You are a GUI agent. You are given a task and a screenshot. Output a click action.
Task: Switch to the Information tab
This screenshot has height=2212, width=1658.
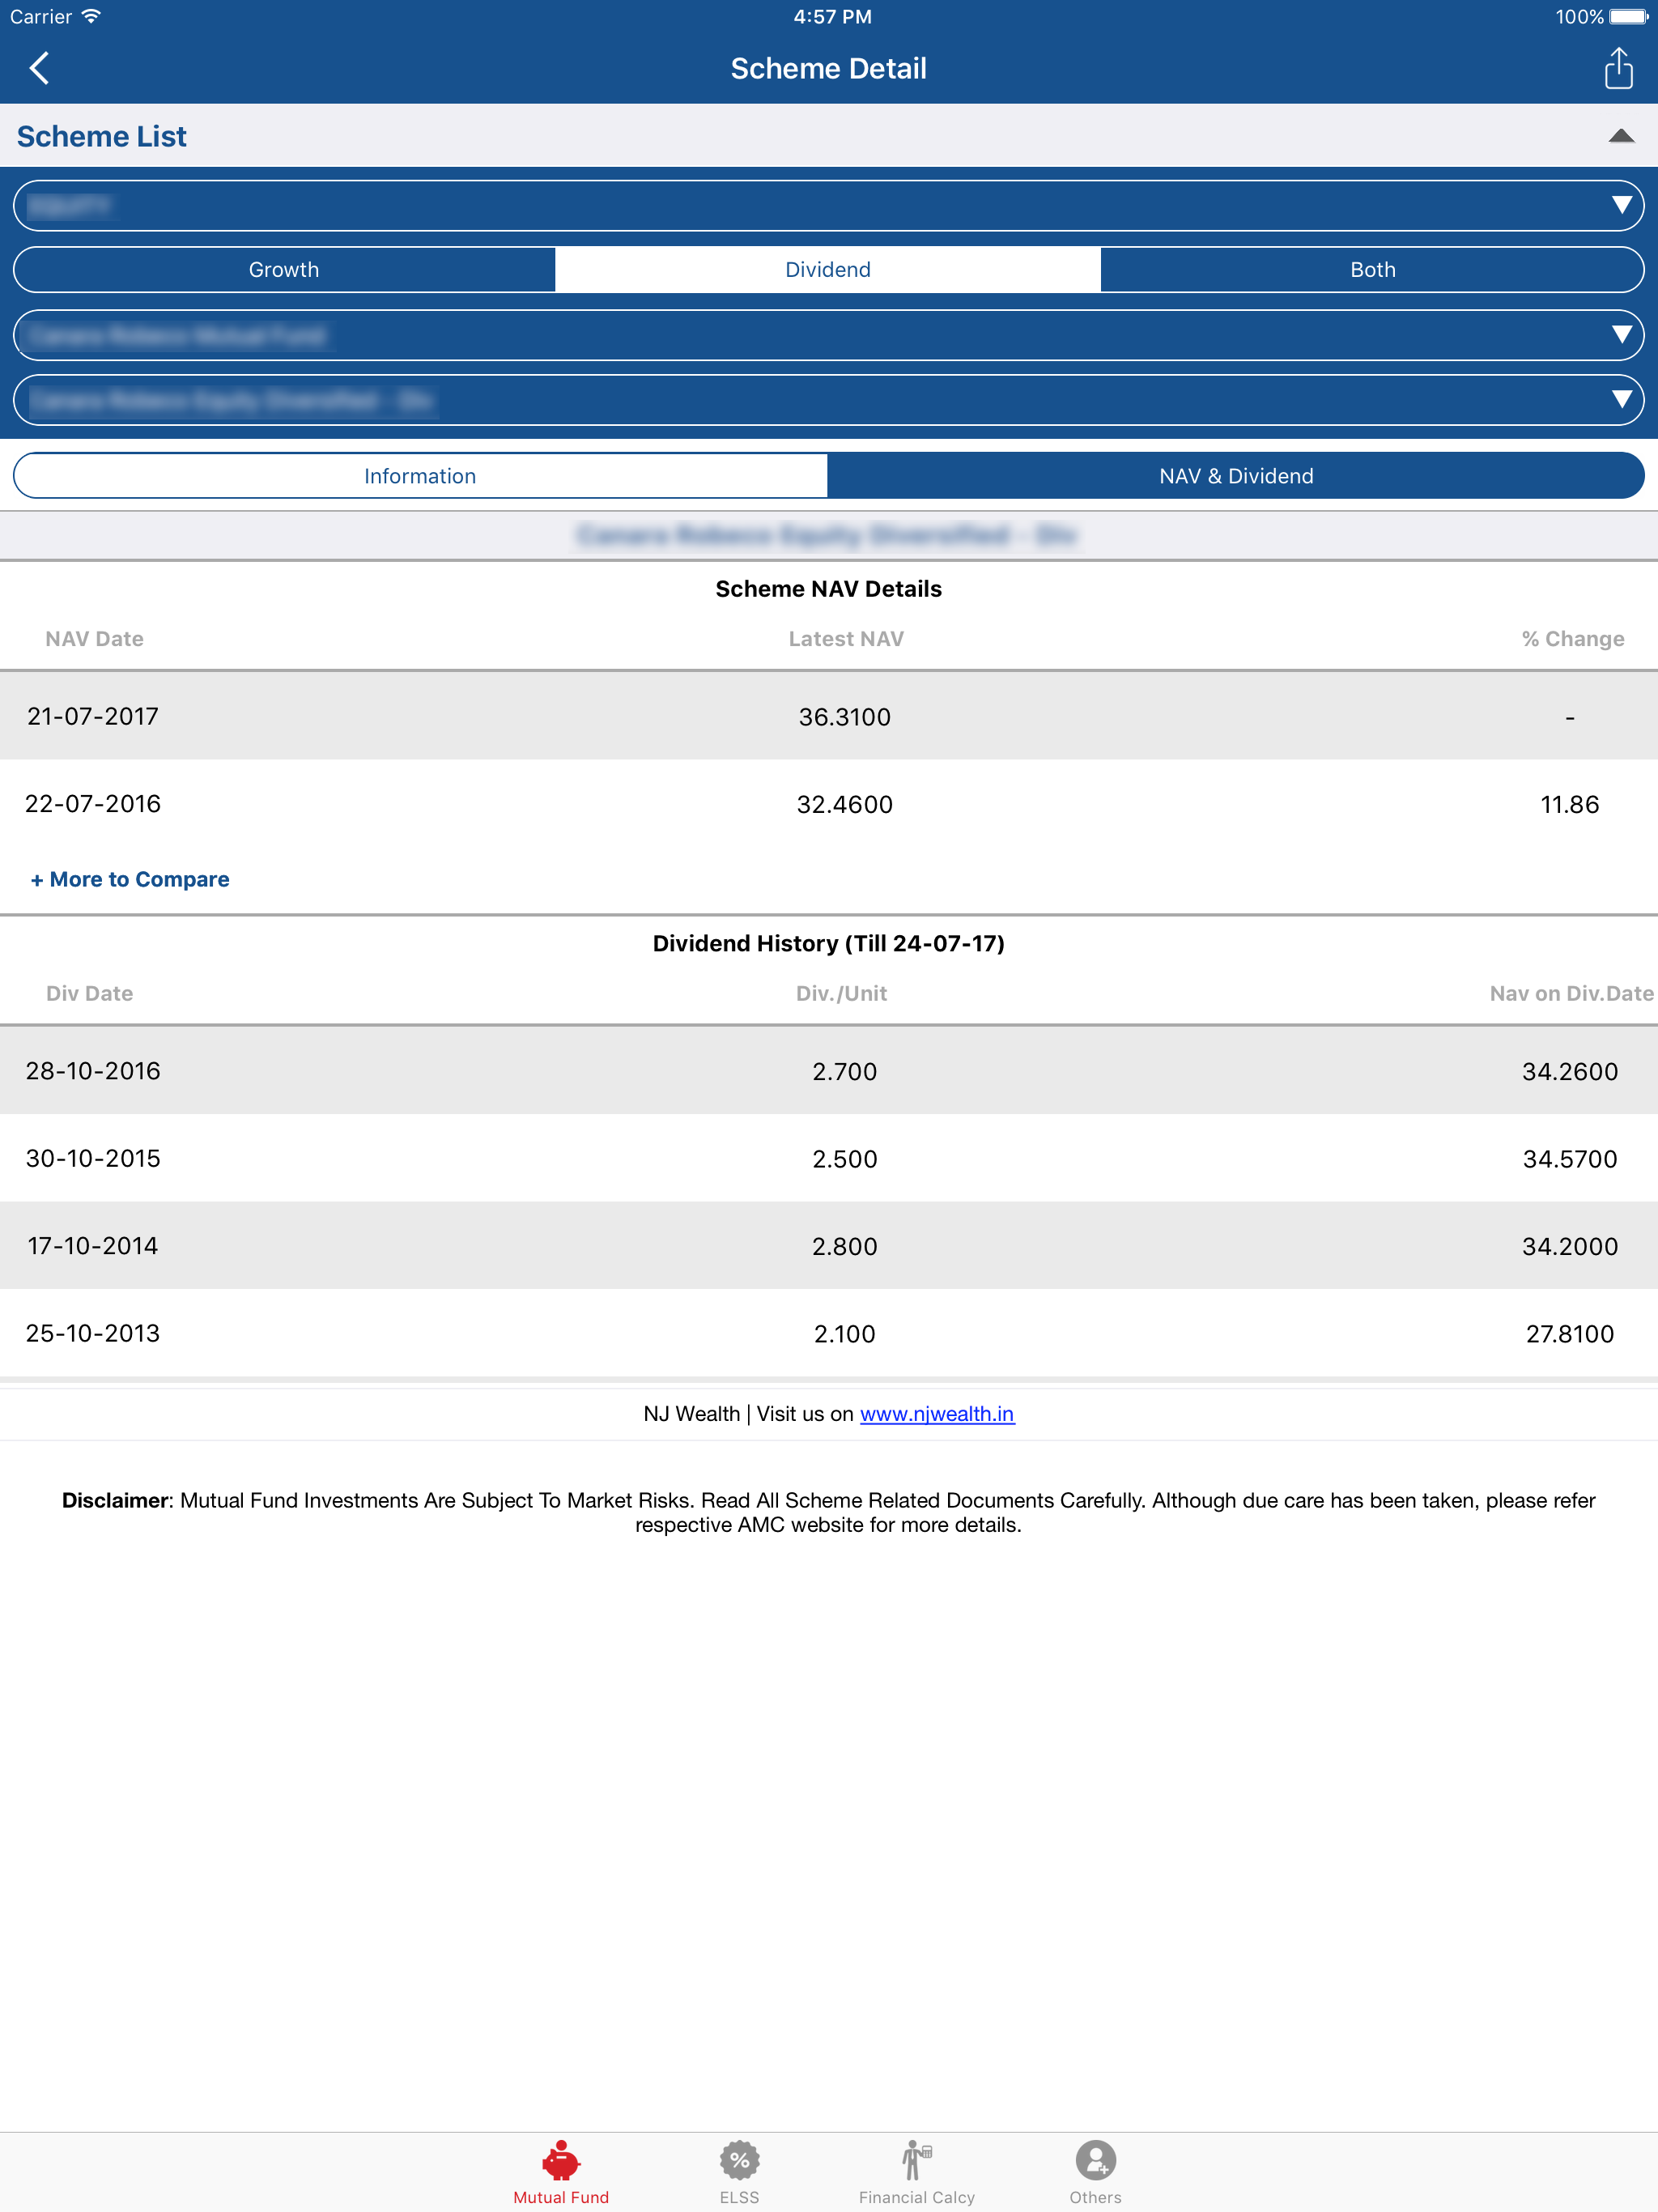point(420,476)
